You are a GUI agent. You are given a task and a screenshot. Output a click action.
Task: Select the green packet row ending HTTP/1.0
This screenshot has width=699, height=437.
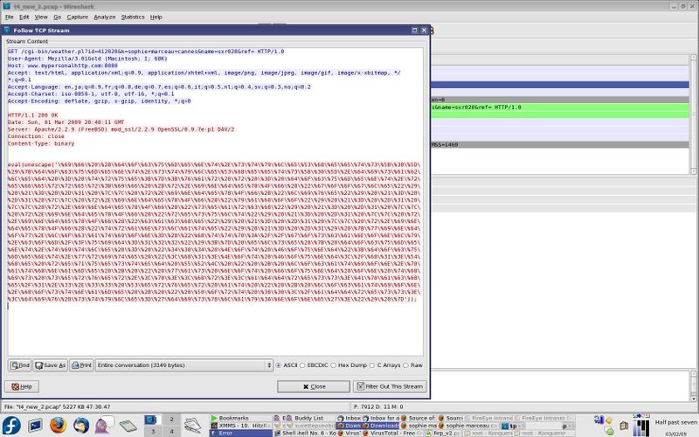(560, 107)
